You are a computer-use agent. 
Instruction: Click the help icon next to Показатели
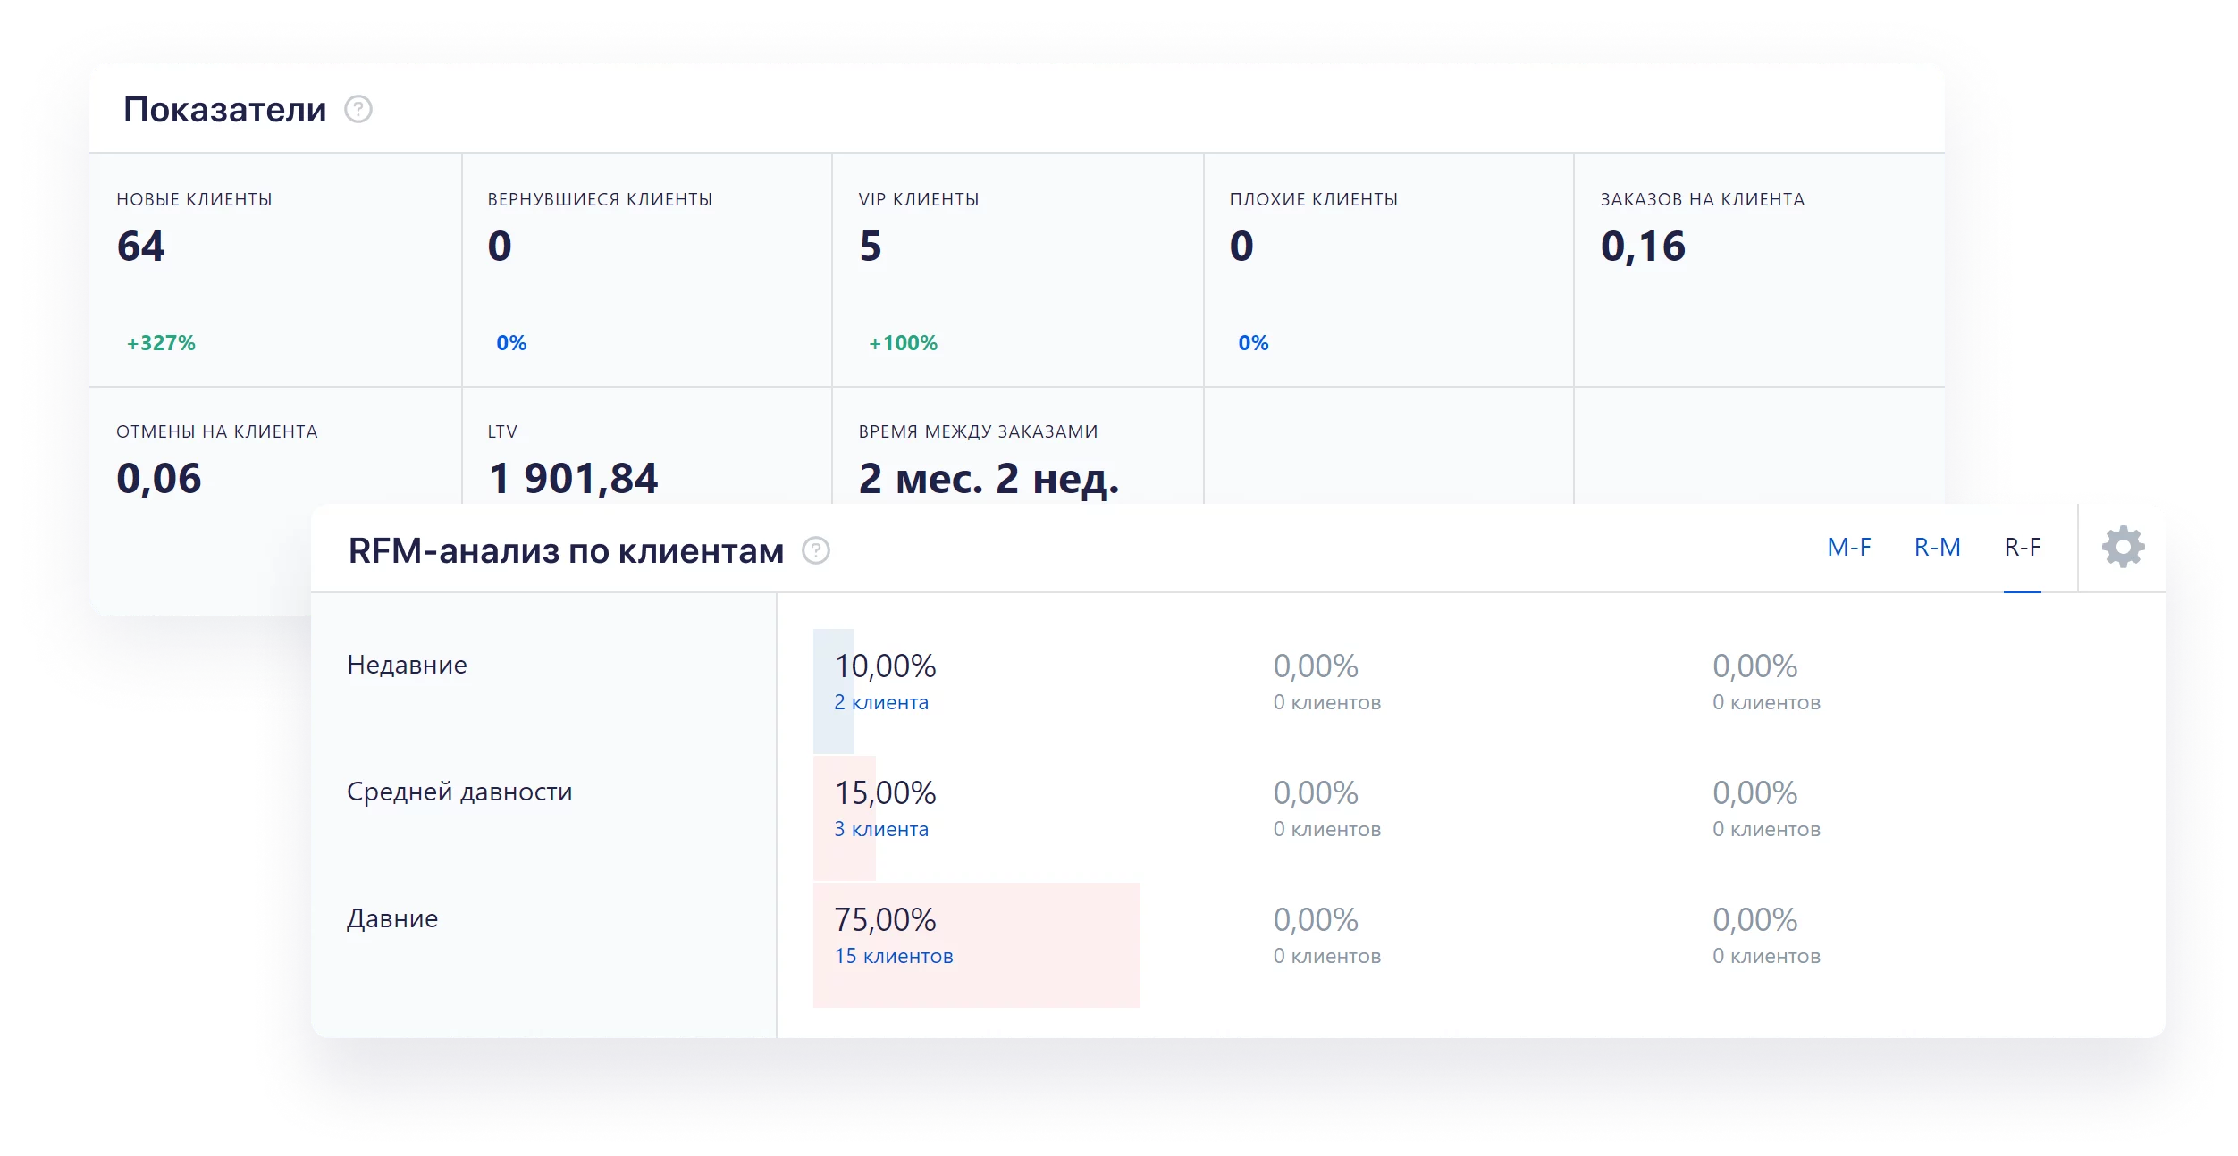(x=358, y=109)
